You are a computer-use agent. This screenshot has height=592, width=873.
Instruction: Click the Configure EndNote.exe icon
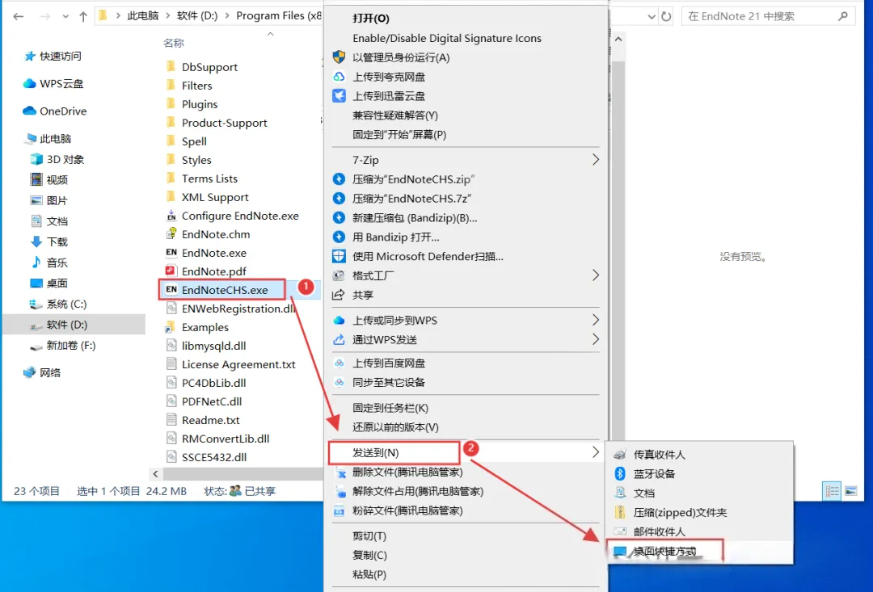[x=171, y=216]
